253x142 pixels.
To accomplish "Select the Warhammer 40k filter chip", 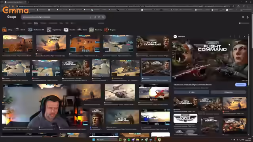I will (x=36, y=30).
